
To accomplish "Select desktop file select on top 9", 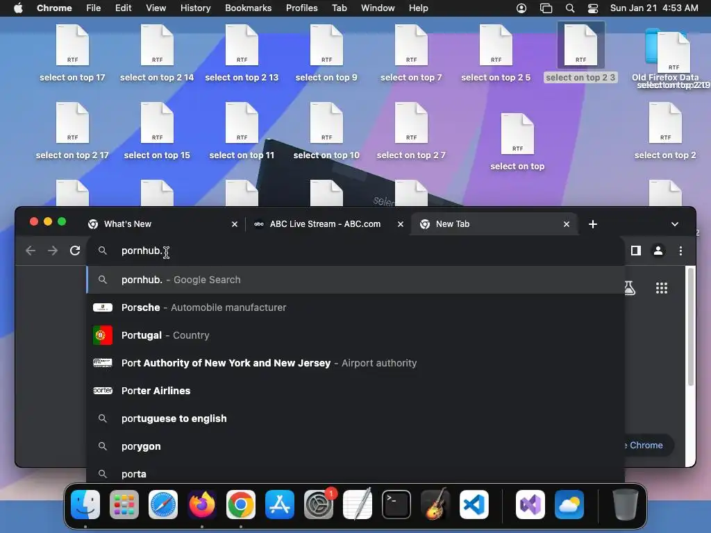I will click(x=326, y=53).
